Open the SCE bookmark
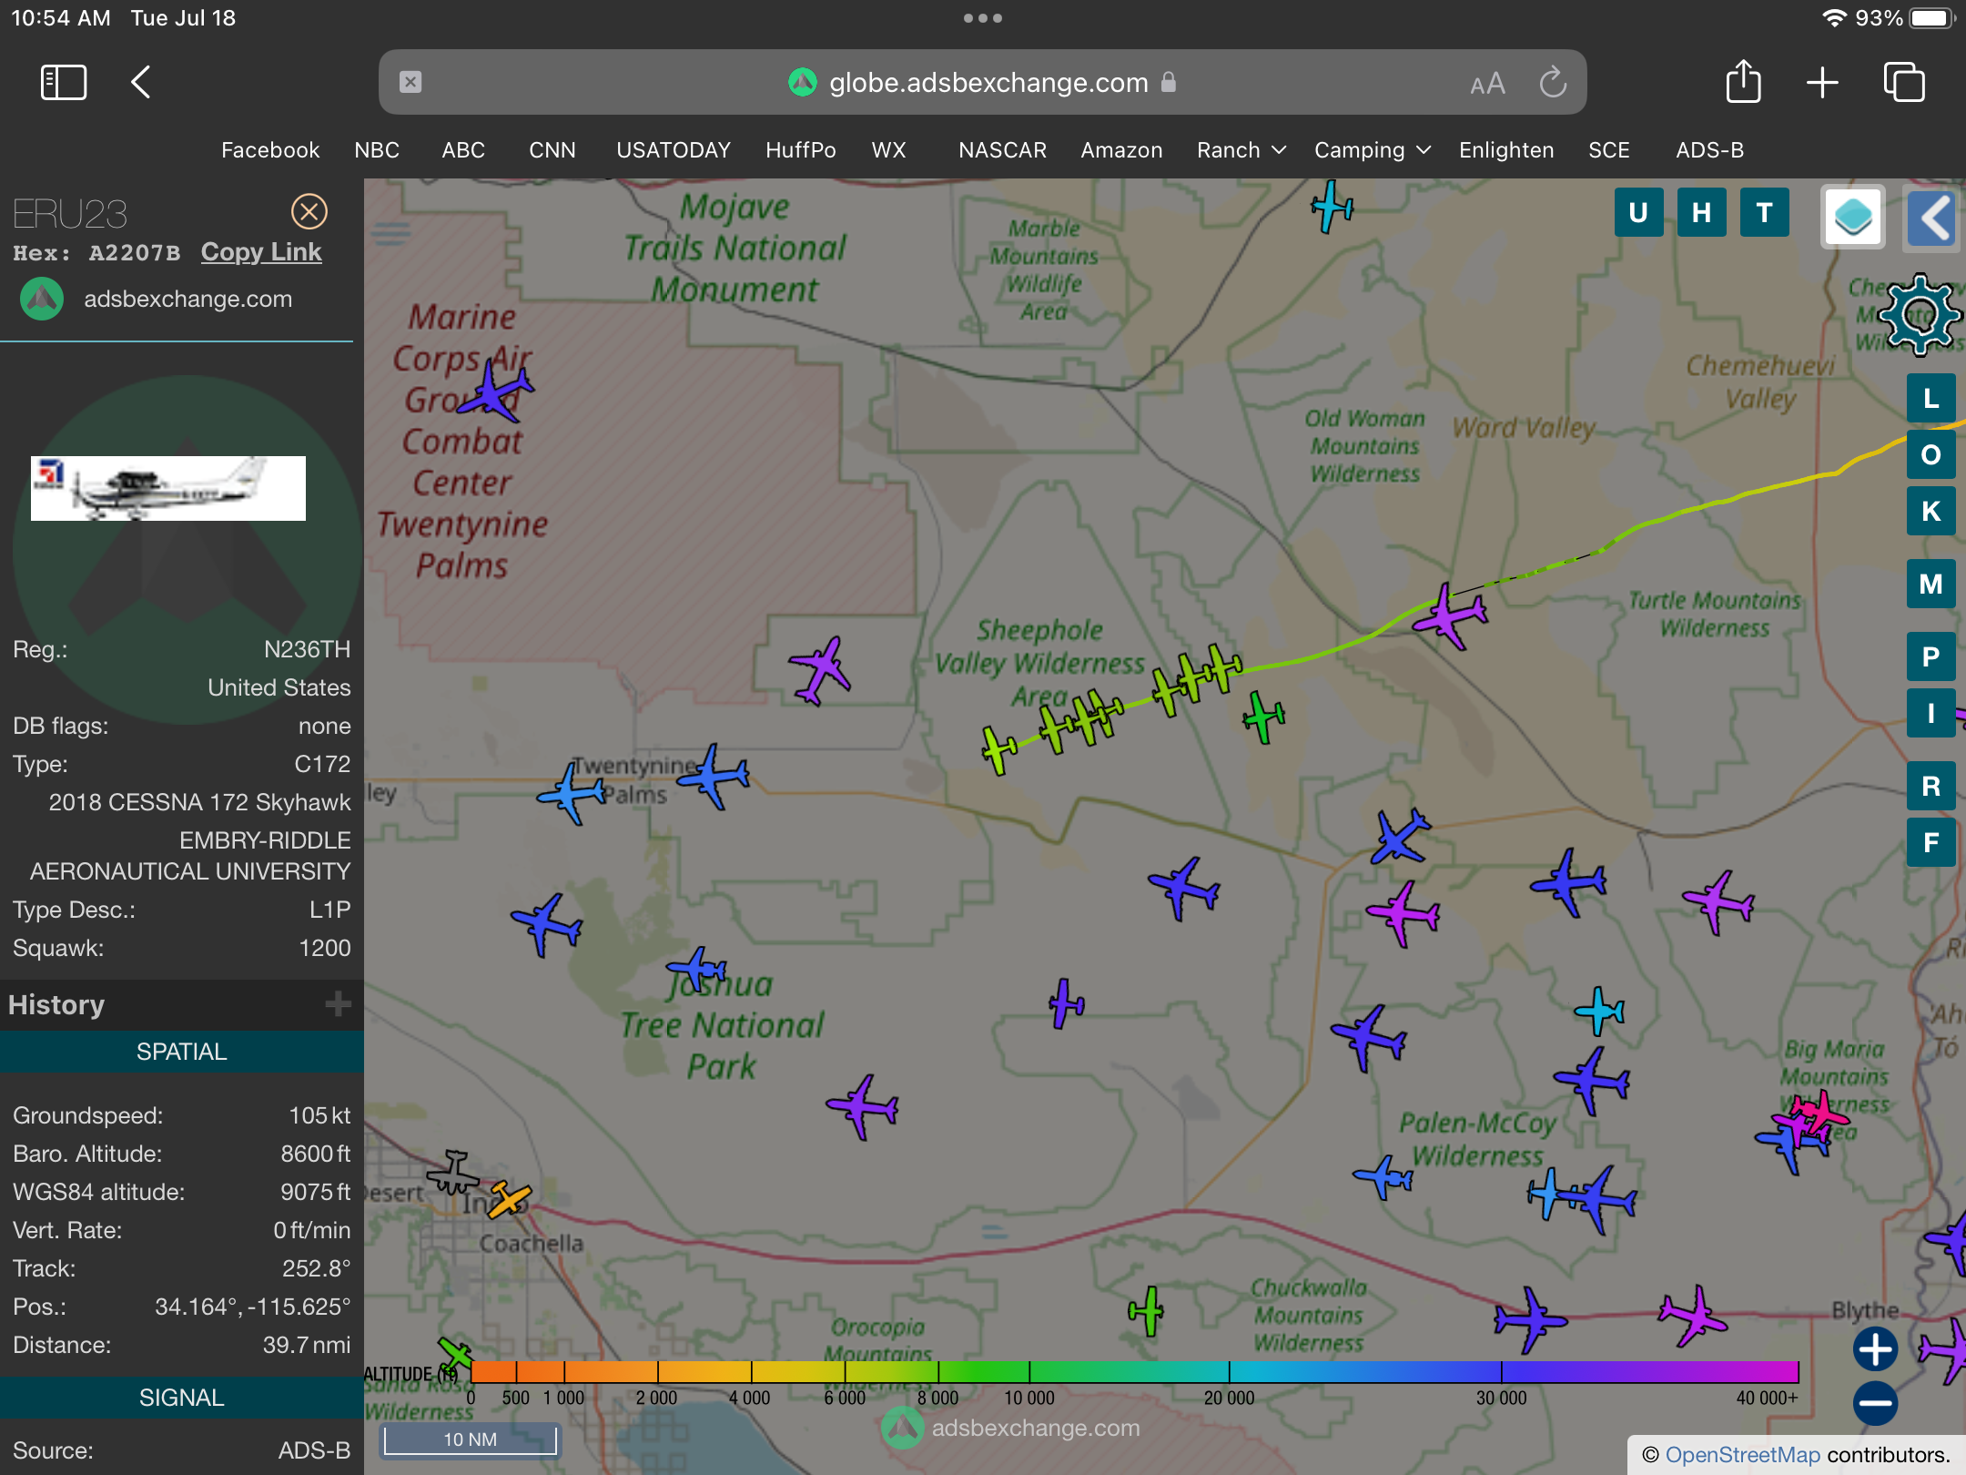1966x1475 pixels. pos(1608,150)
